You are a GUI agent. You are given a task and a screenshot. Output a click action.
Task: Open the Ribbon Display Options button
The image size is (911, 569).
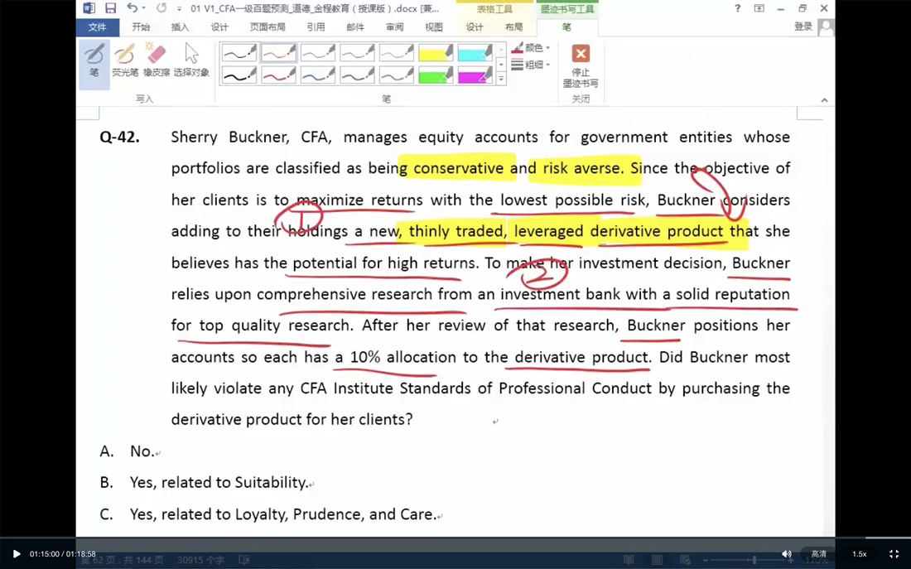tap(759, 8)
